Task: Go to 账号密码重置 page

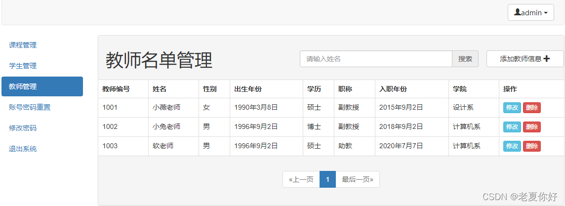Action: (x=30, y=107)
